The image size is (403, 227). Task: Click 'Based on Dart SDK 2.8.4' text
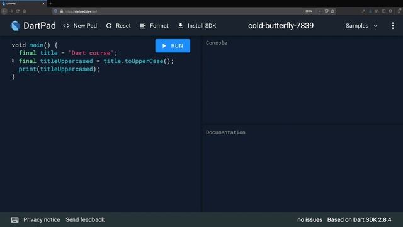point(359,220)
